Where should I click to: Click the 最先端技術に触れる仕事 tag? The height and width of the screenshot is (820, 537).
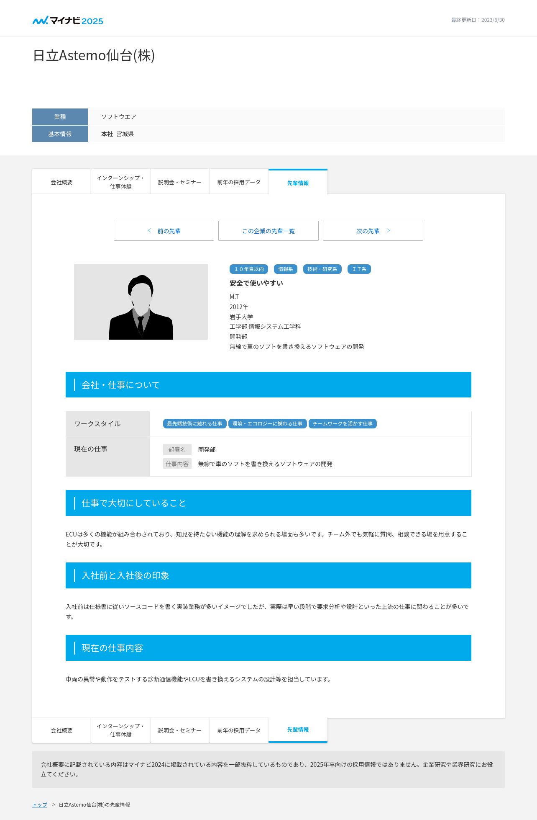[x=195, y=424]
